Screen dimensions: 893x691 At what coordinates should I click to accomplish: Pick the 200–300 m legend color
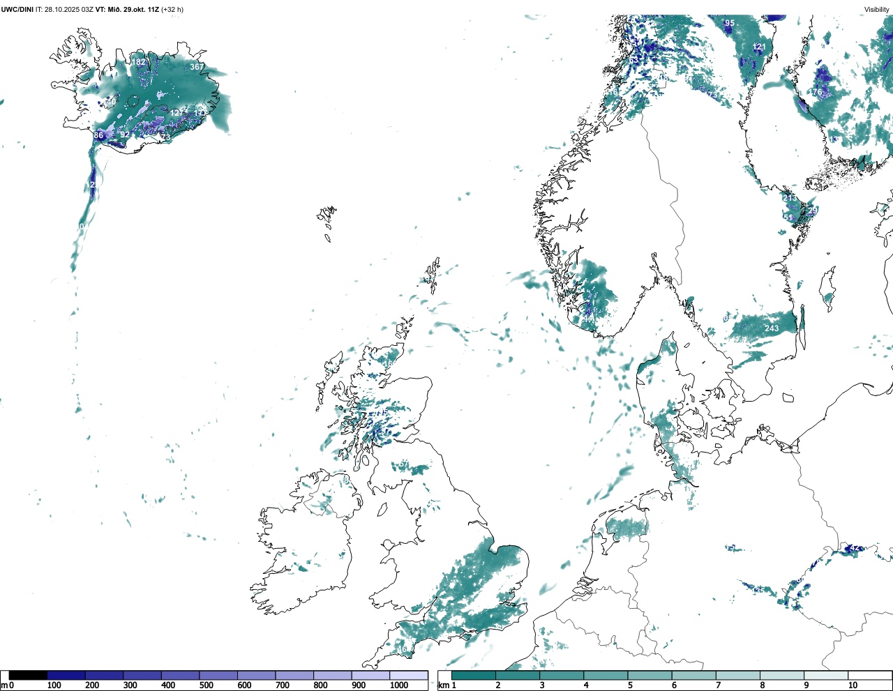[104, 676]
